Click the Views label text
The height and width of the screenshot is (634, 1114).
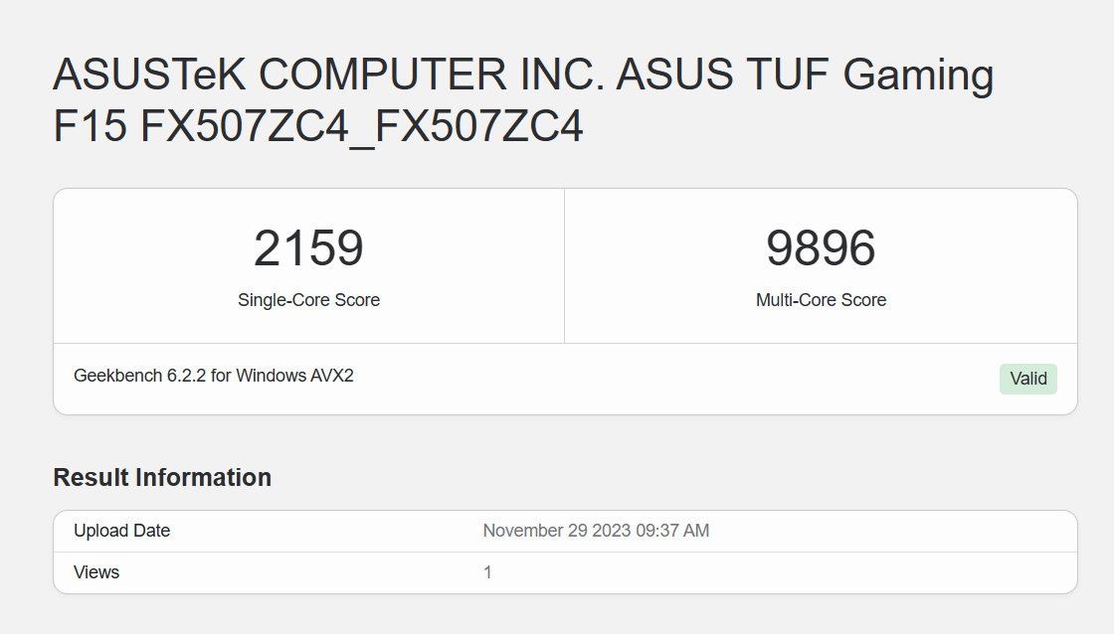(x=95, y=572)
